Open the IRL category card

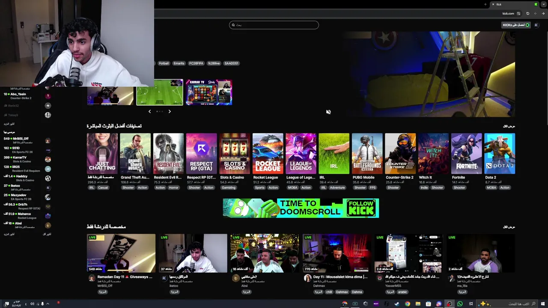(334, 154)
